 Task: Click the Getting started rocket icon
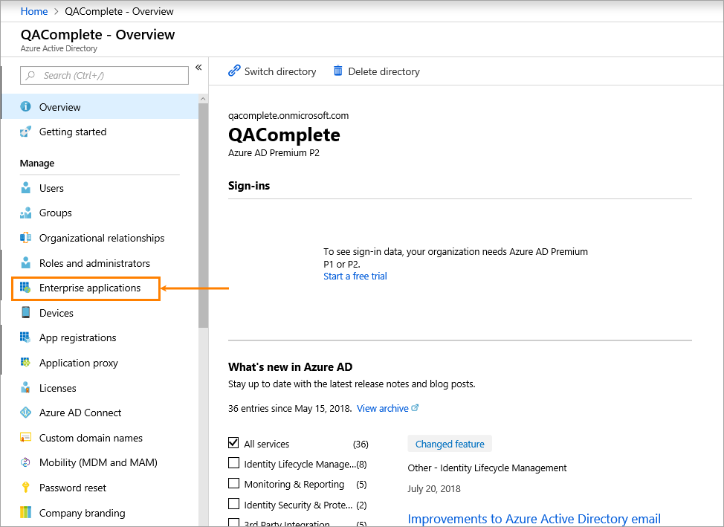26,132
